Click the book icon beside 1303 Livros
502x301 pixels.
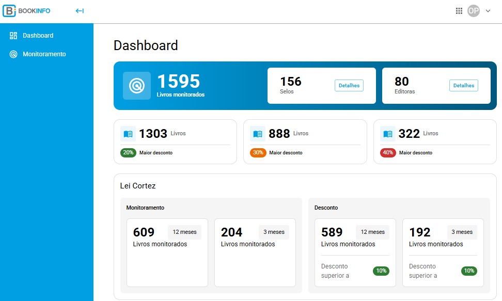click(x=128, y=134)
